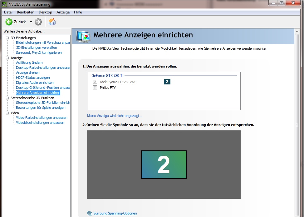Open the Zurück history dropdown arrow
304x217 pixels.
31,22
